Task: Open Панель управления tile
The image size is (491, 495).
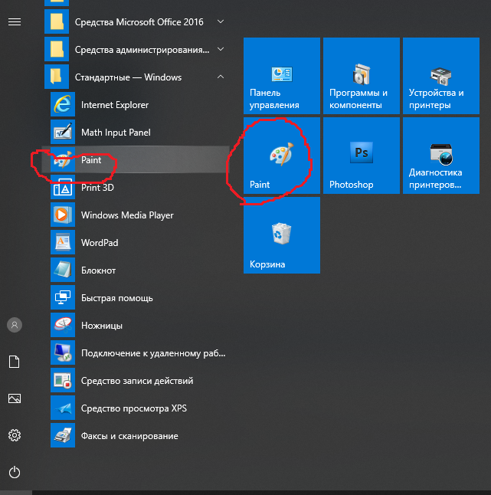Action: pos(281,76)
